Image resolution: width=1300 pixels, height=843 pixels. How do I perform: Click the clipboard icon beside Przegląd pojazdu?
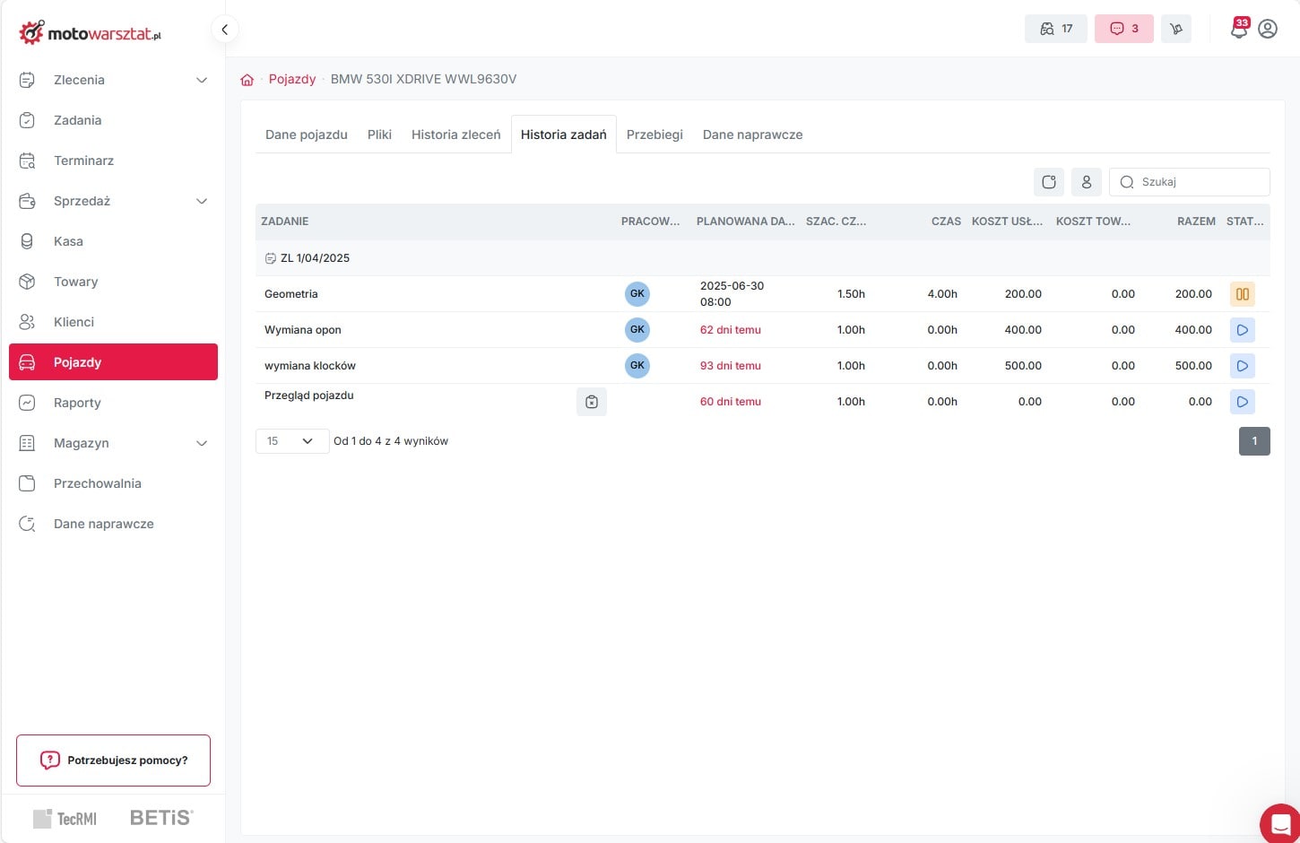[x=592, y=402]
